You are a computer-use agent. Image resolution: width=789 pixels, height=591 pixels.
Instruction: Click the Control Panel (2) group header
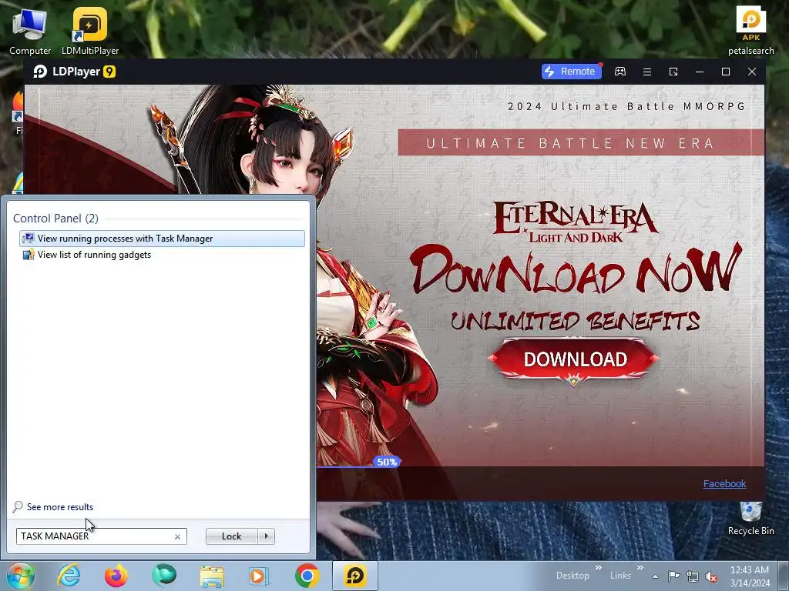pos(55,218)
